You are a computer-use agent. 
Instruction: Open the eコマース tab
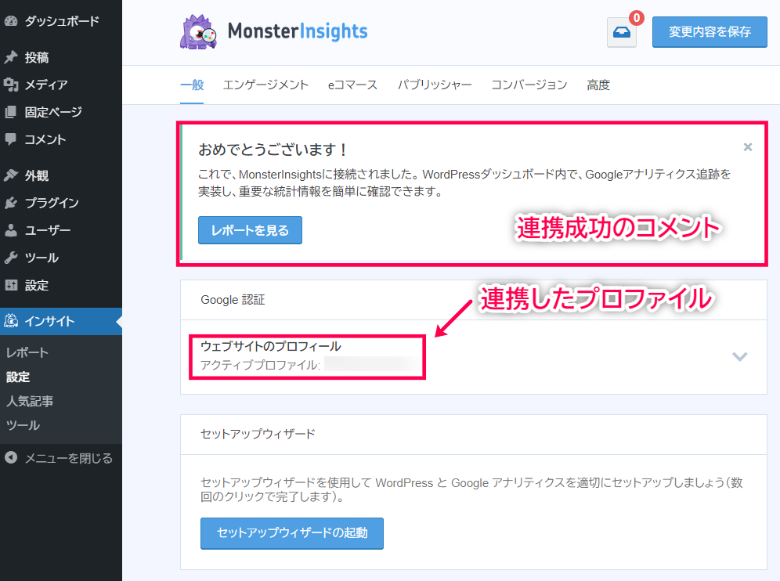click(352, 85)
